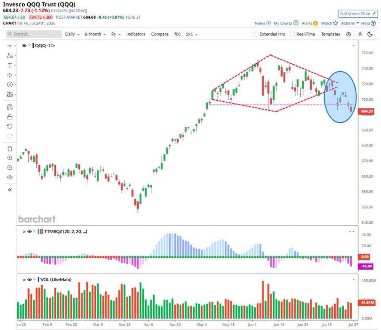Expand the Actions dropdown menu
381x330 pixels.
pos(350,23)
